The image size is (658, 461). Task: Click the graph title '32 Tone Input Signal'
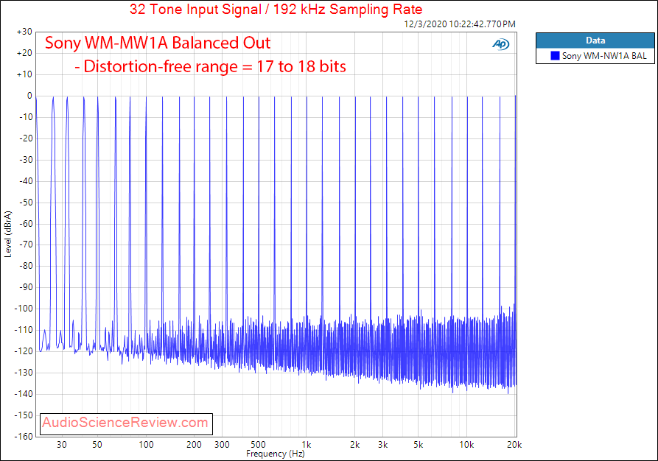tap(276, 10)
